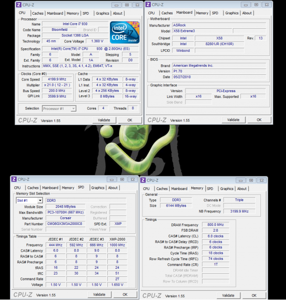Open CPU tab in the Memory window
The height and width of the screenshot is (300, 286).
146,189
